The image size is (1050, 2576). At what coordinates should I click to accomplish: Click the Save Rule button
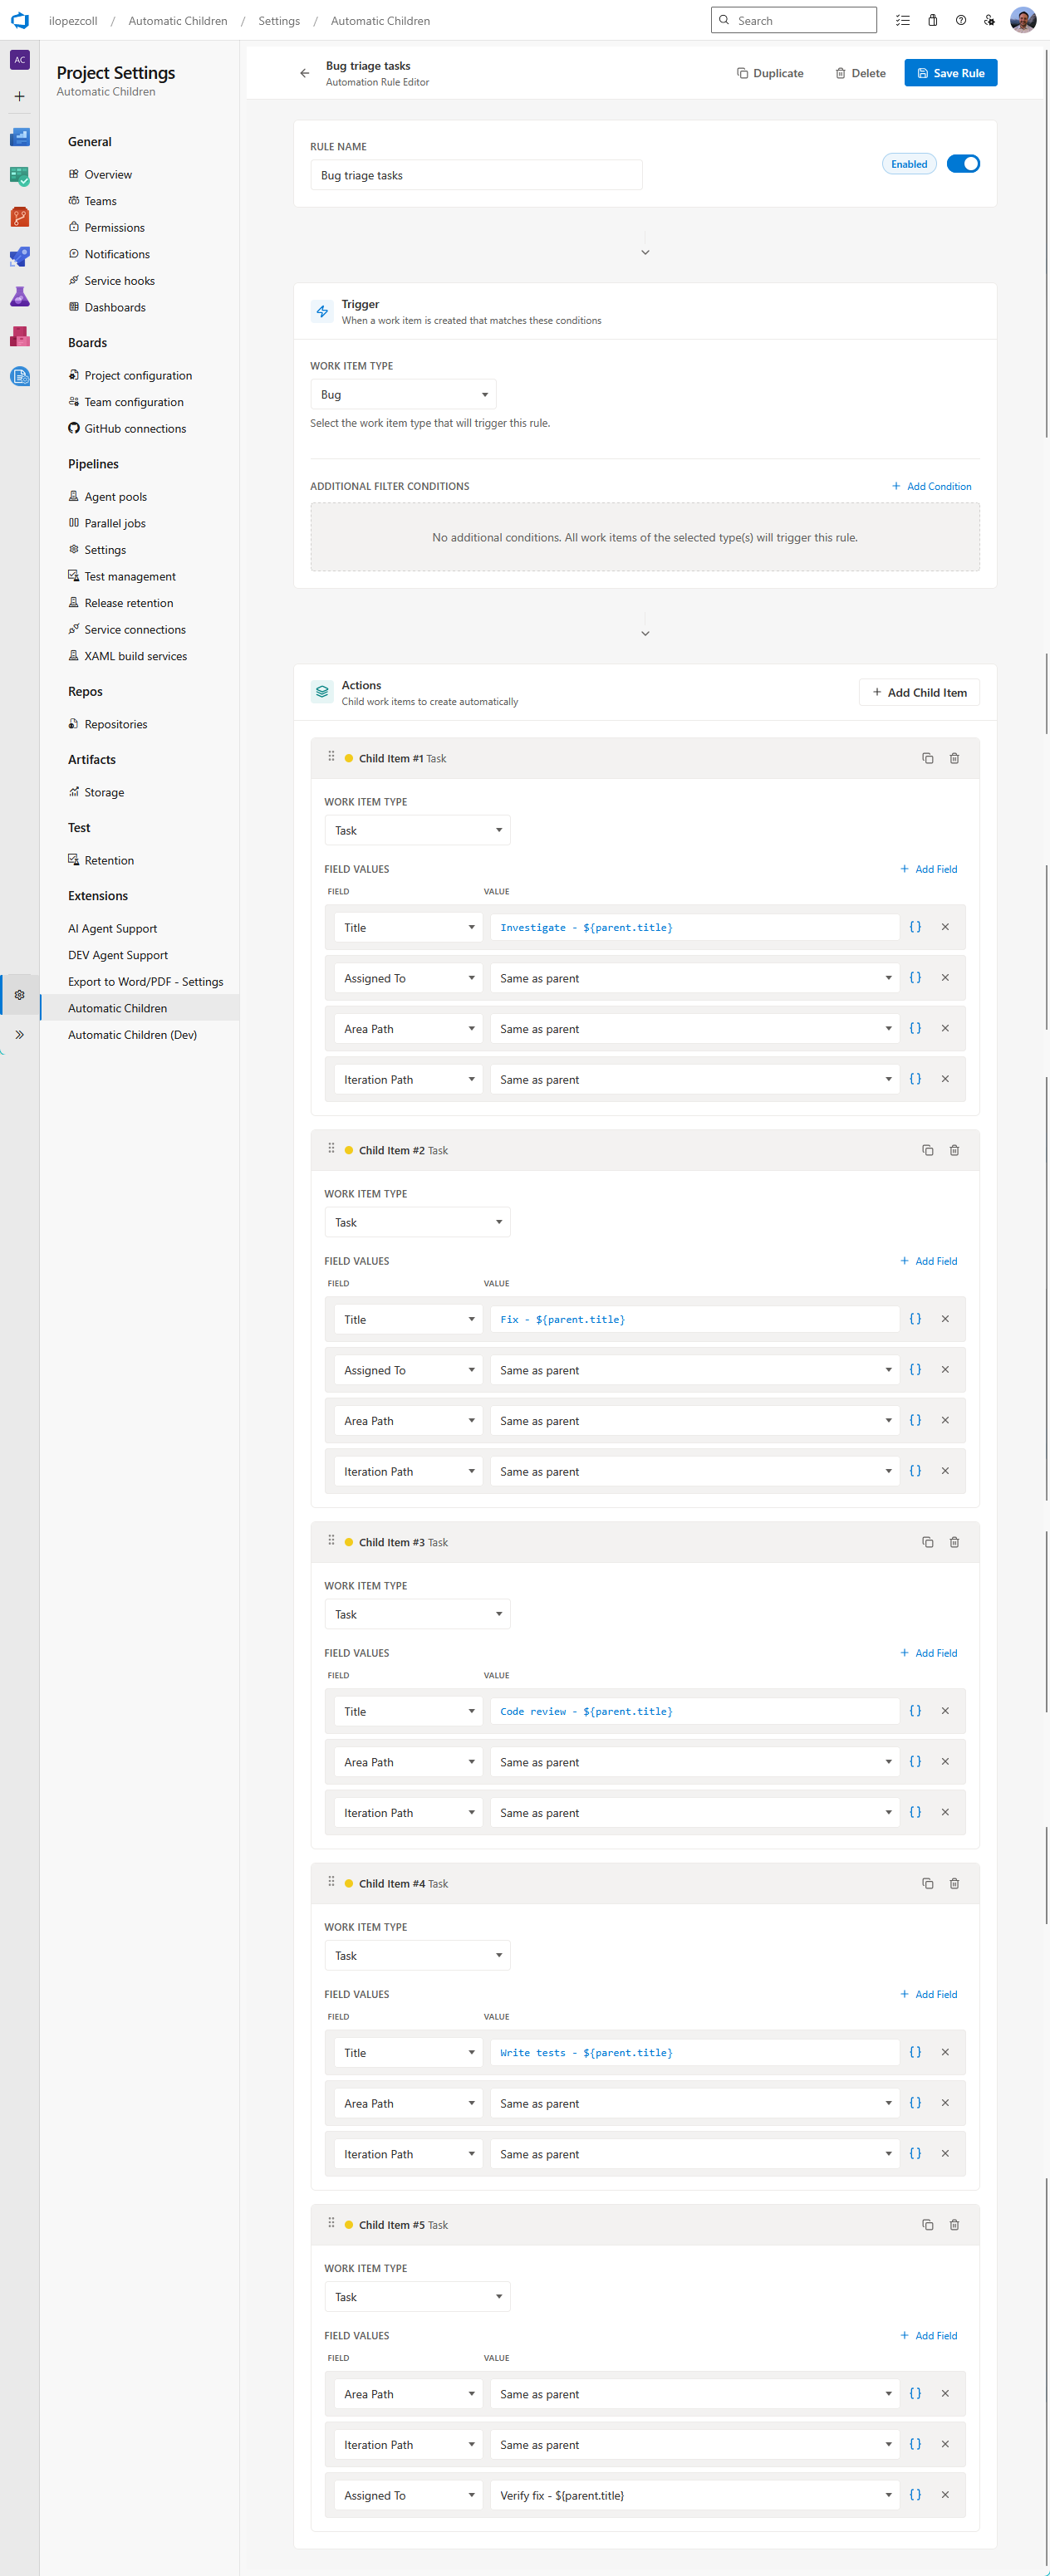pos(950,73)
